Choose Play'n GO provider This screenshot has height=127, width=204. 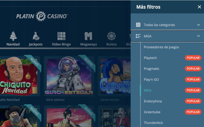(x=151, y=80)
